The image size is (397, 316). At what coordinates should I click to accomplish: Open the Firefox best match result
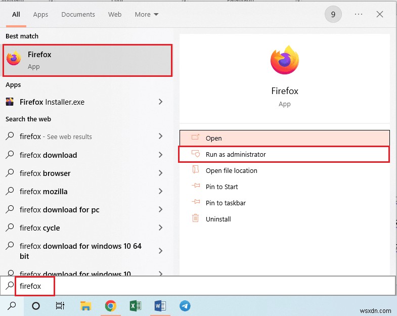tap(87, 61)
